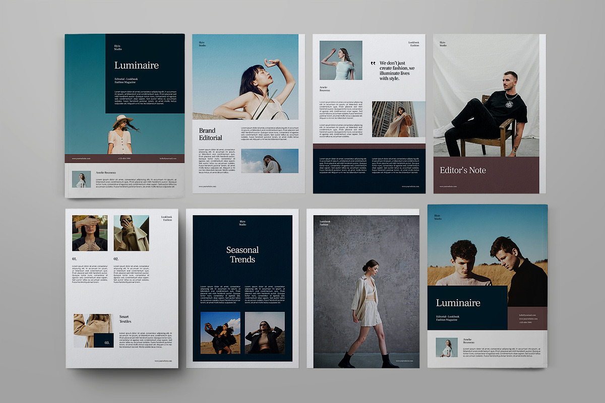Click the "02." number label

pos(116,259)
